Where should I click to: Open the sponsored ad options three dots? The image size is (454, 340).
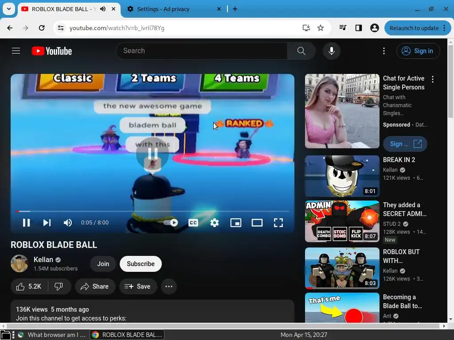tap(433, 79)
